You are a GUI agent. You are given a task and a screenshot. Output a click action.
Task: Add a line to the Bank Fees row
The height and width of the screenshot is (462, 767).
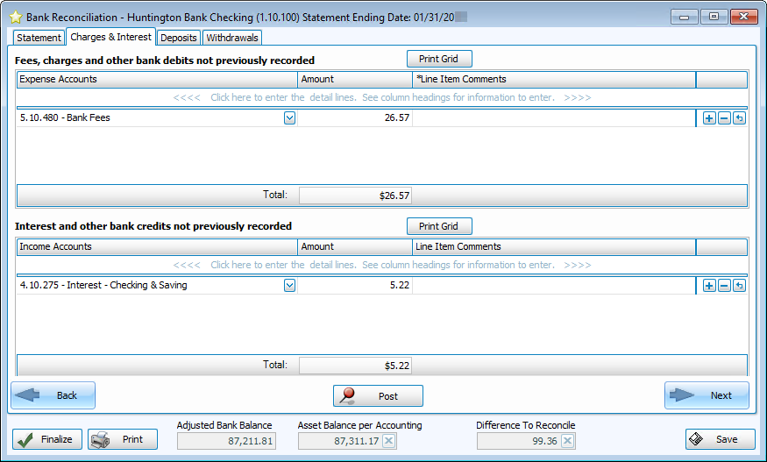709,118
